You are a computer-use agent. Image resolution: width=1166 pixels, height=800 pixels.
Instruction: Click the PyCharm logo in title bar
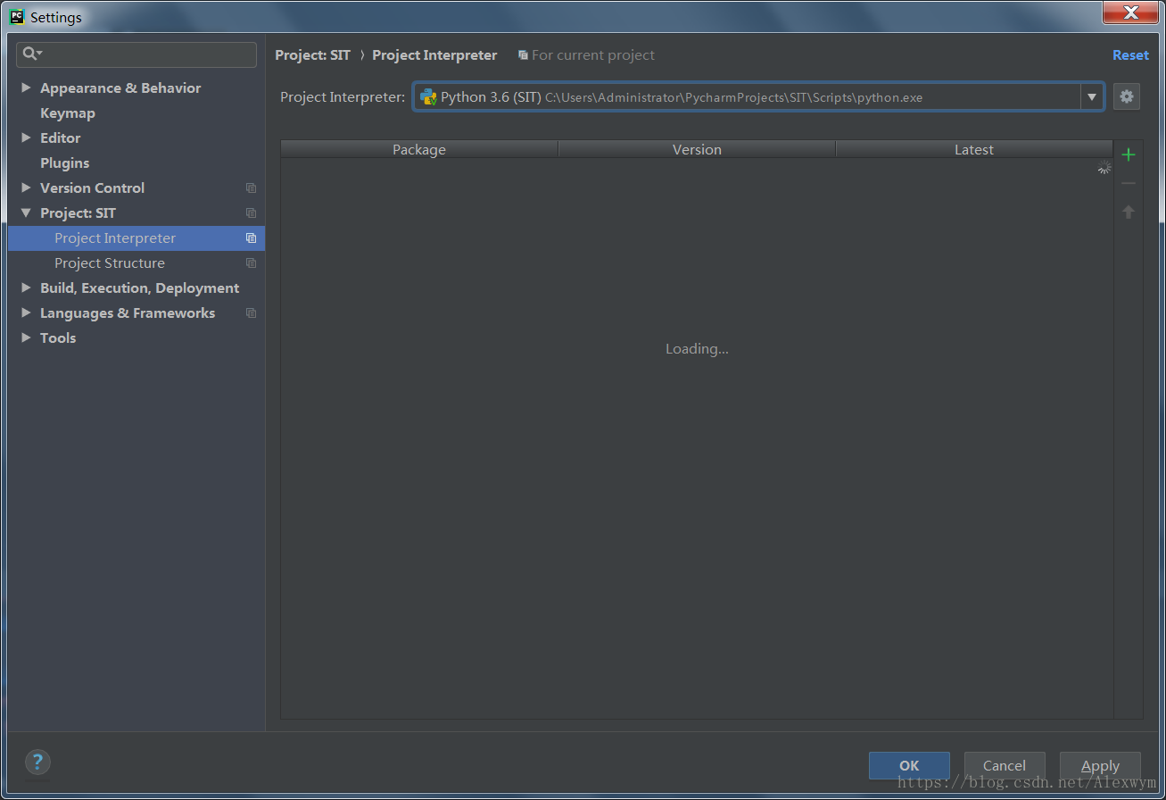click(17, 16)
